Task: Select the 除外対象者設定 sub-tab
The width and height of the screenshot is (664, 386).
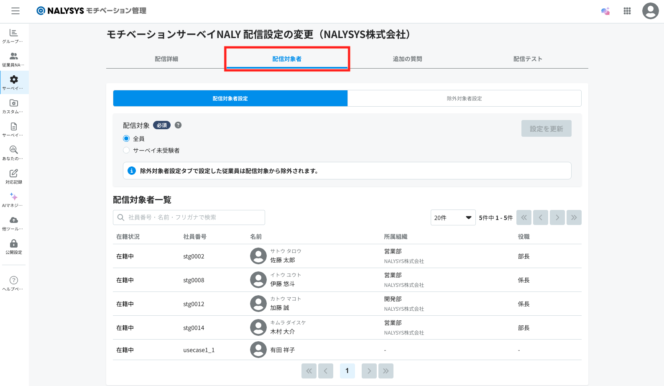Action: [464, 98]
